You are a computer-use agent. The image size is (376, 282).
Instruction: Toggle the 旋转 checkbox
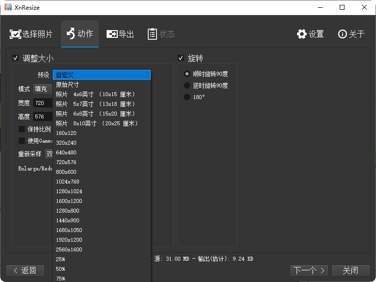[181, 58]
